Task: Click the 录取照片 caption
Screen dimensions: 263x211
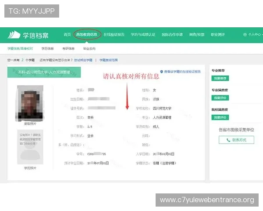Action: (30, 124)
